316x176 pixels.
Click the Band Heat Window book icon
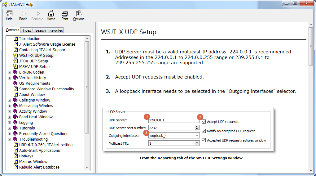click(15, 117)
